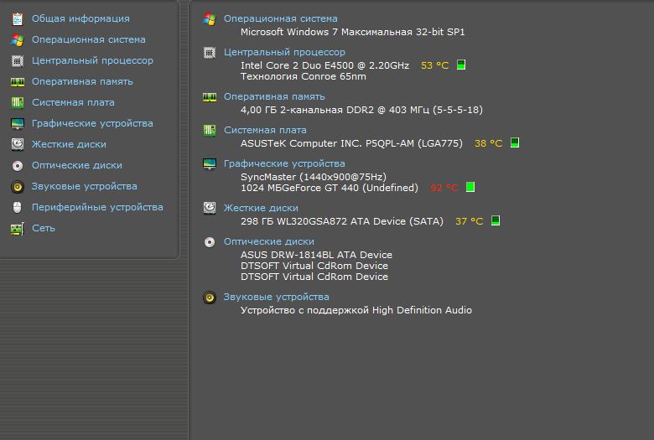Click the monitor icon next to summary heading Графические устройства

click(210, 164)
